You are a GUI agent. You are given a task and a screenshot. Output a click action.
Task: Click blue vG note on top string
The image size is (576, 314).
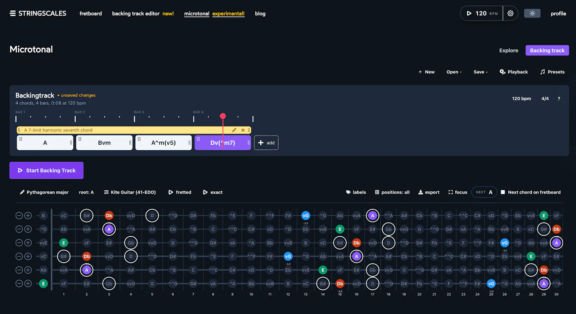(306, 216)
